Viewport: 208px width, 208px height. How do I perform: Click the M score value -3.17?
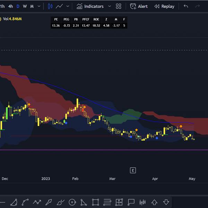tap(116, 25)
